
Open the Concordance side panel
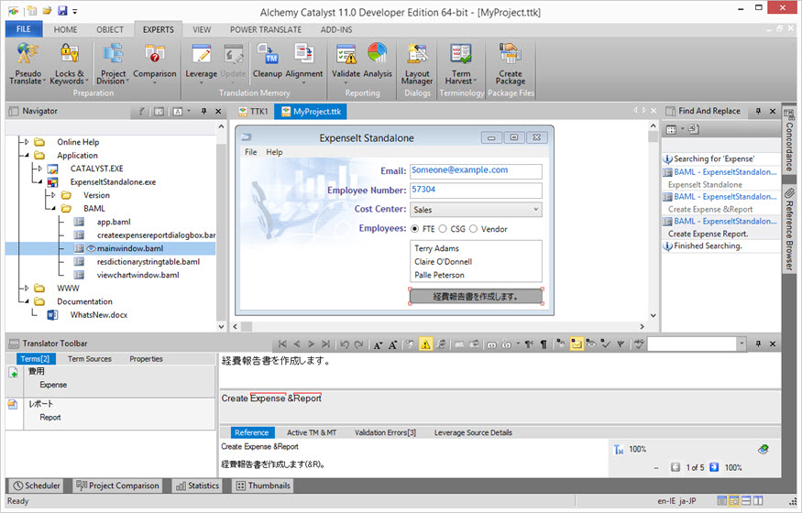789,142
